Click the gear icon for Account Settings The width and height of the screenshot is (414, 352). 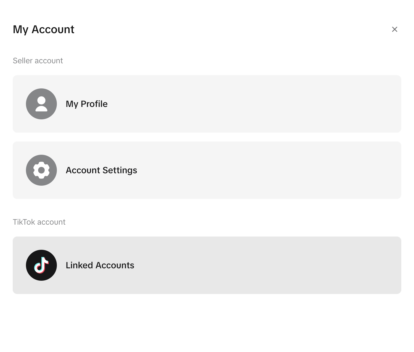[41, 170]
